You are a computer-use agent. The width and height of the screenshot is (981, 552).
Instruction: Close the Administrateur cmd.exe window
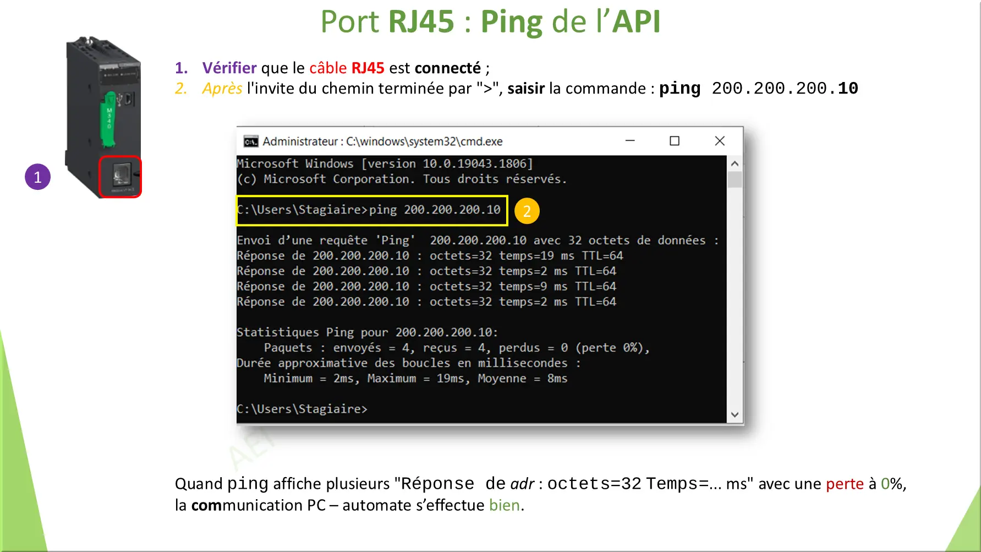tap(720, 141)
